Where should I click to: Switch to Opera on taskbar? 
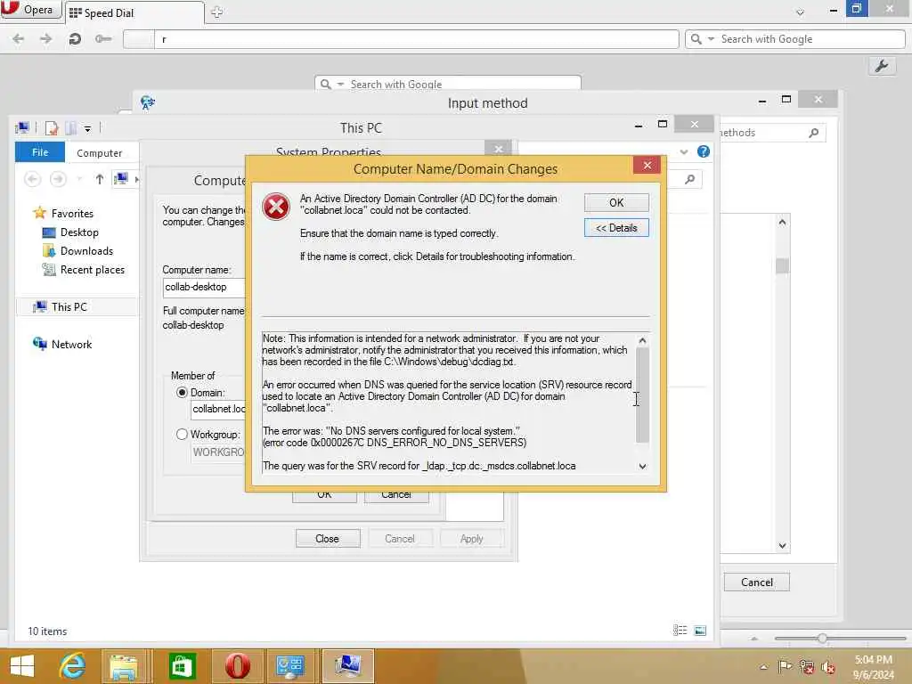(x=238, y=666)
